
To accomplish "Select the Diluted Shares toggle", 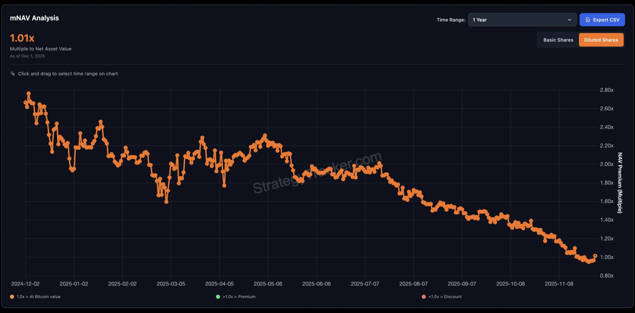I will pyautogui.click(x=601, y=40).
